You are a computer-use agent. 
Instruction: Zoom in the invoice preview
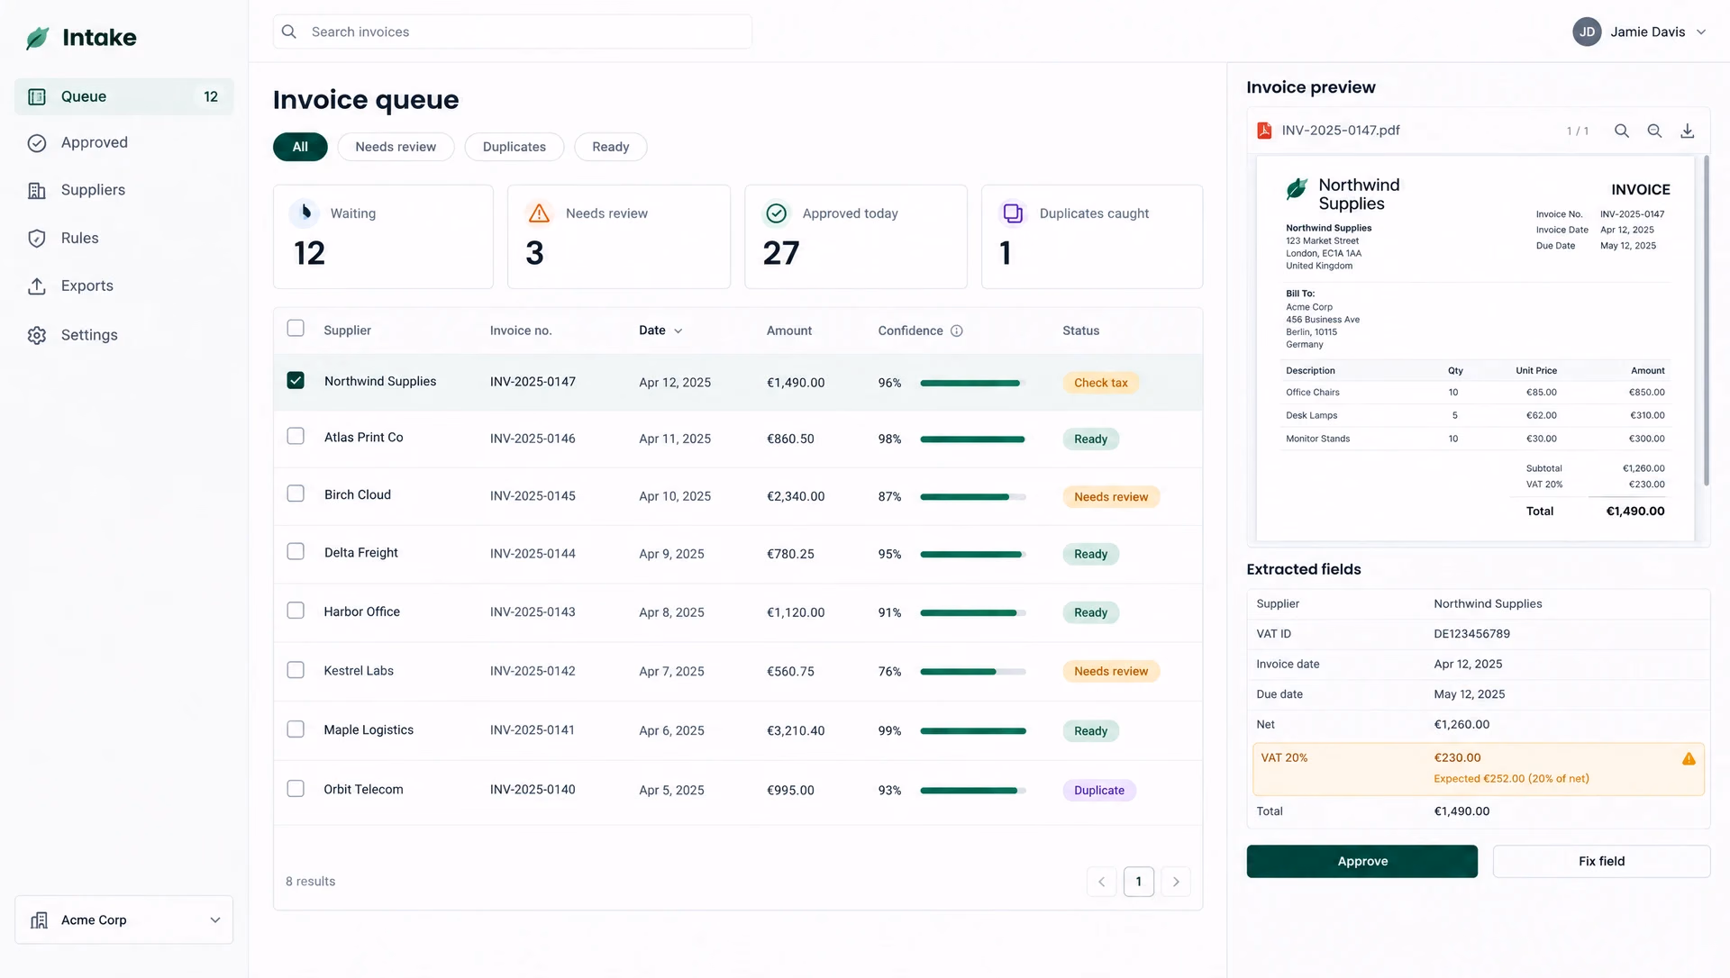tap(1622, 131)
